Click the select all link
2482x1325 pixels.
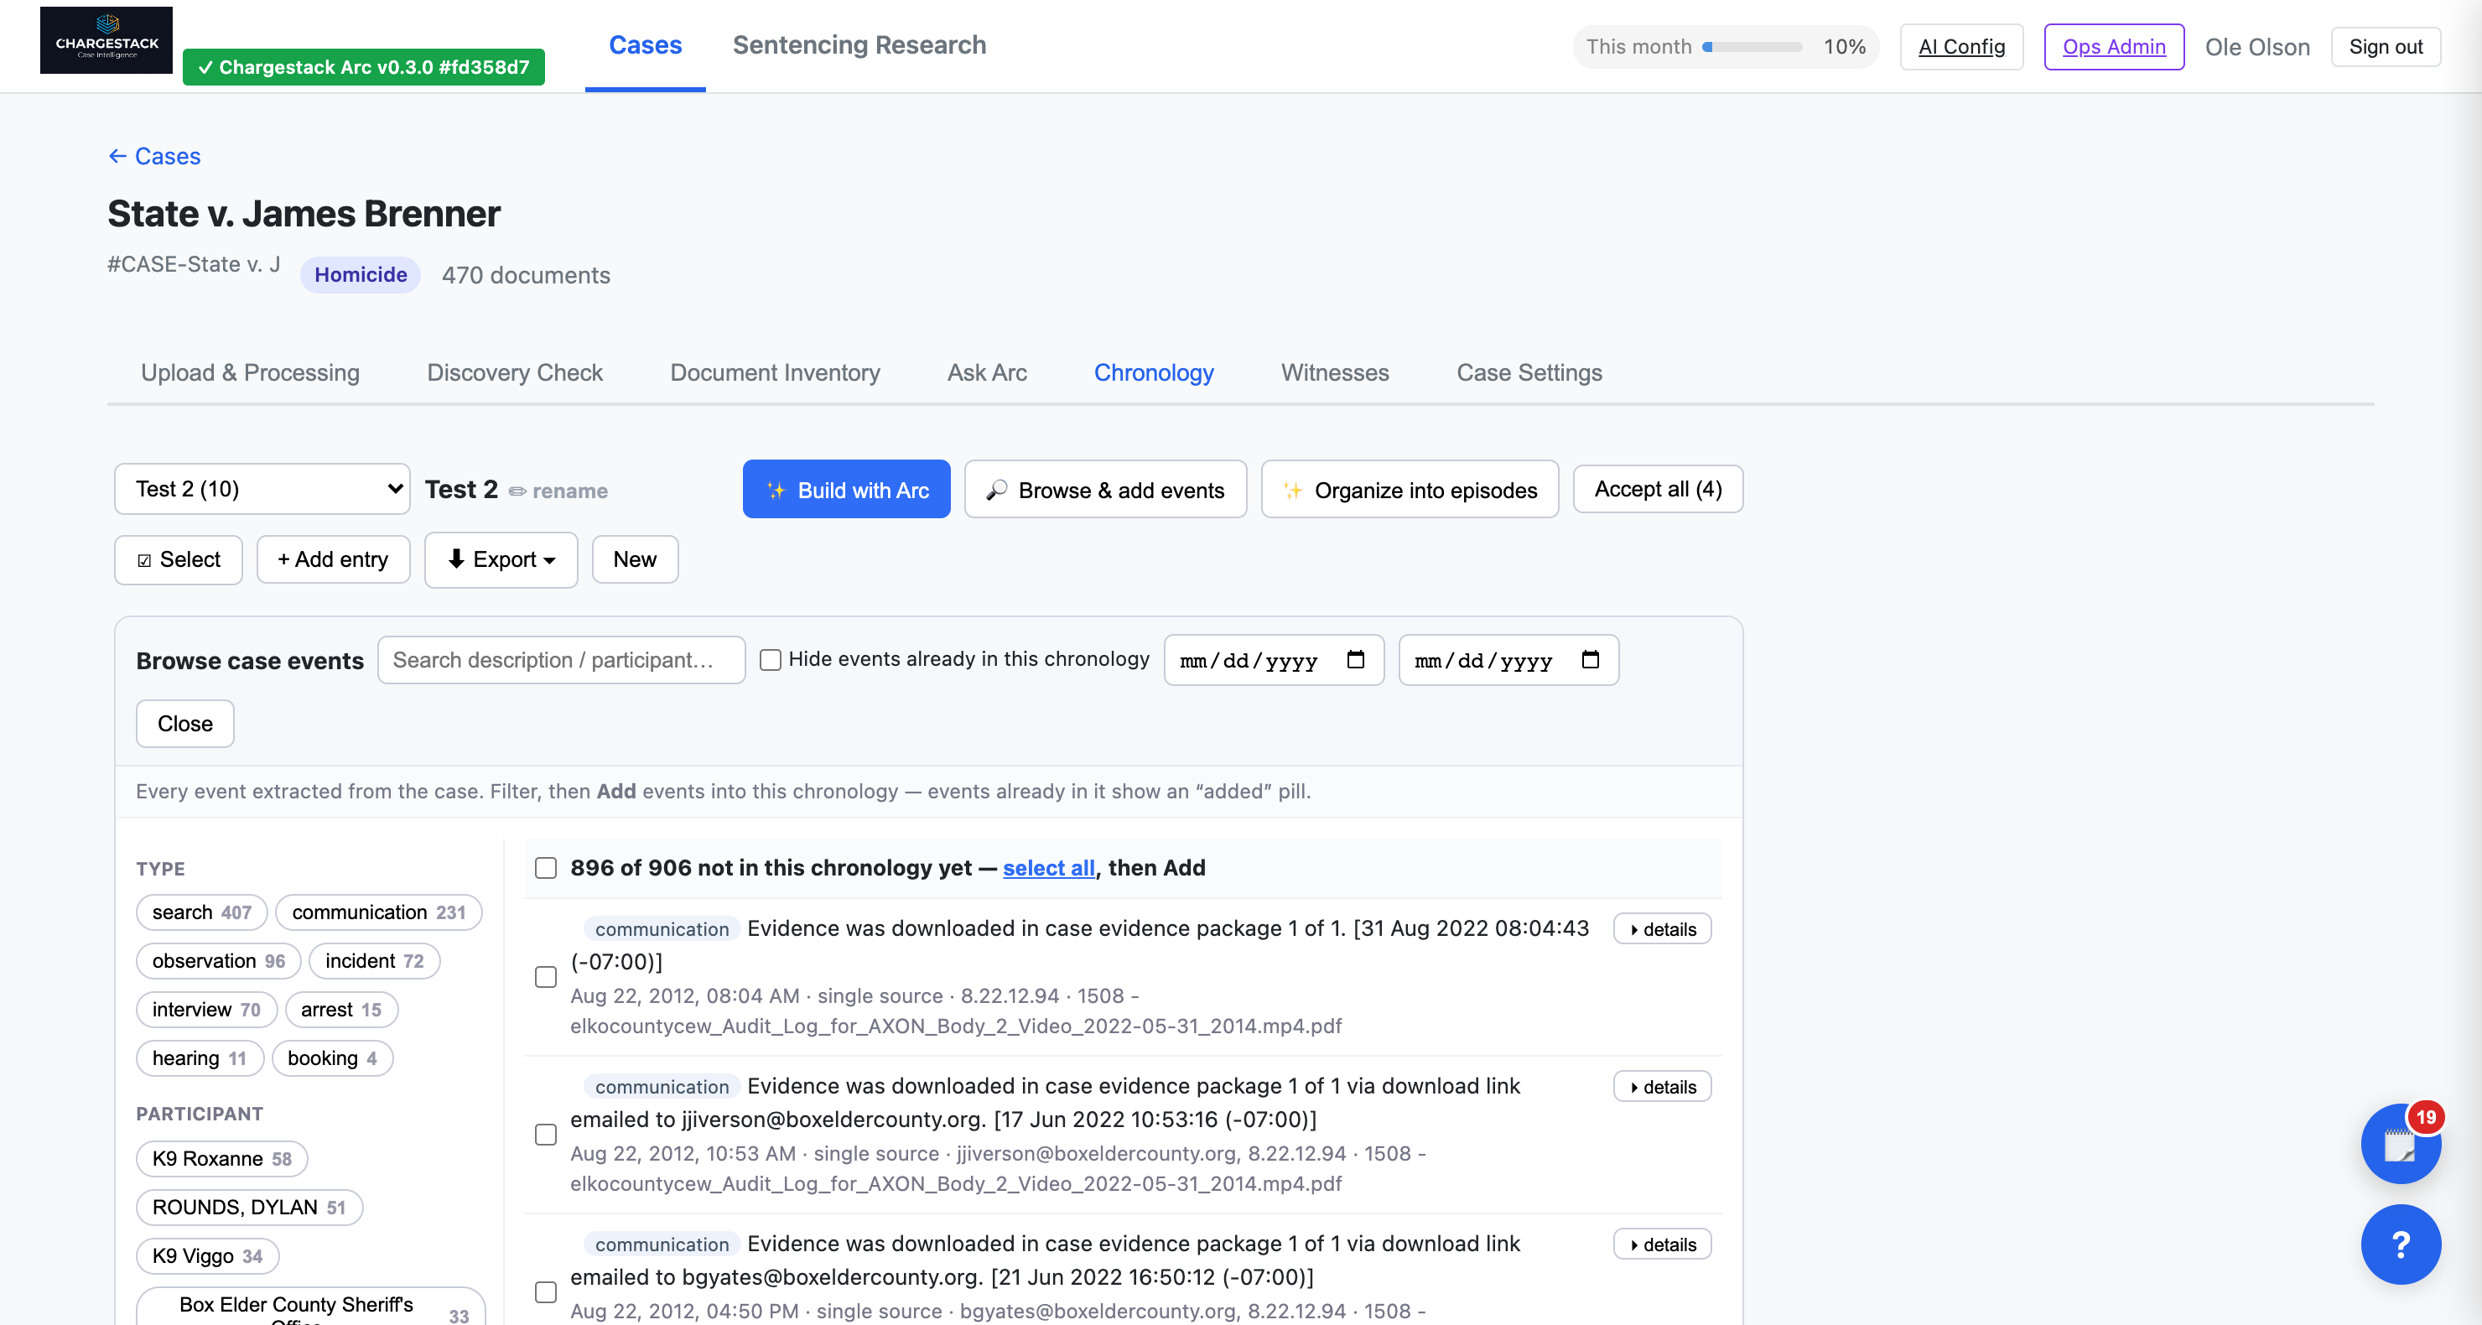click(1048, 868)
